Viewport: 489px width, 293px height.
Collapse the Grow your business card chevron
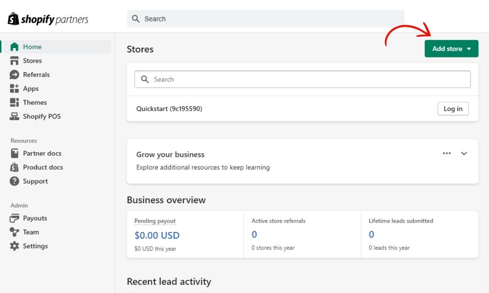point(464,153)
